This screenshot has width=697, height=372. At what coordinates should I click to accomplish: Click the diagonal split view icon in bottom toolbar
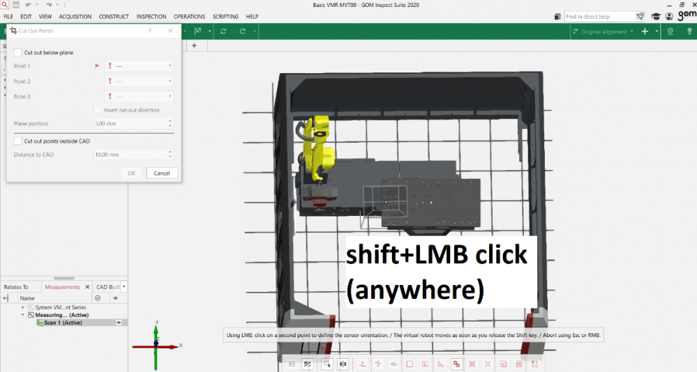[x=307, y=364]
